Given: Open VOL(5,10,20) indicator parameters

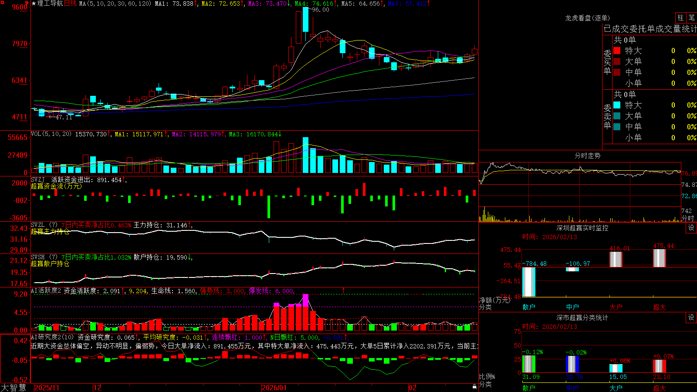Looking at the screenshot, I should (x=51, y=134).
